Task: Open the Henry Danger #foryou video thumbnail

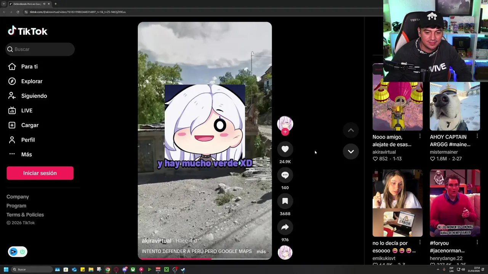Action: [455, 203]
